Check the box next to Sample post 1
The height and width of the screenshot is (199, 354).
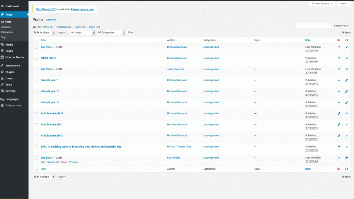(x=36, y=80)
